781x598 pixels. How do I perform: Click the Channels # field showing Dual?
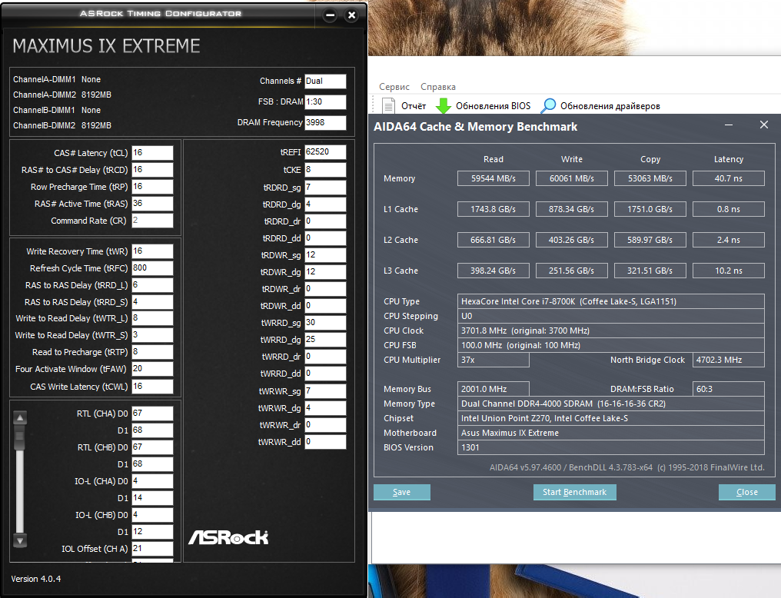tap(325, 81)
